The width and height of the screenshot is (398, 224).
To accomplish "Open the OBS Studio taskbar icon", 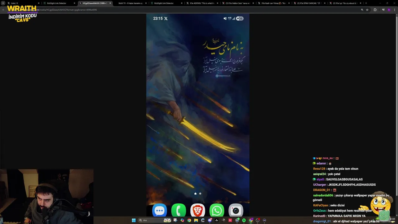I will (257, 220).
